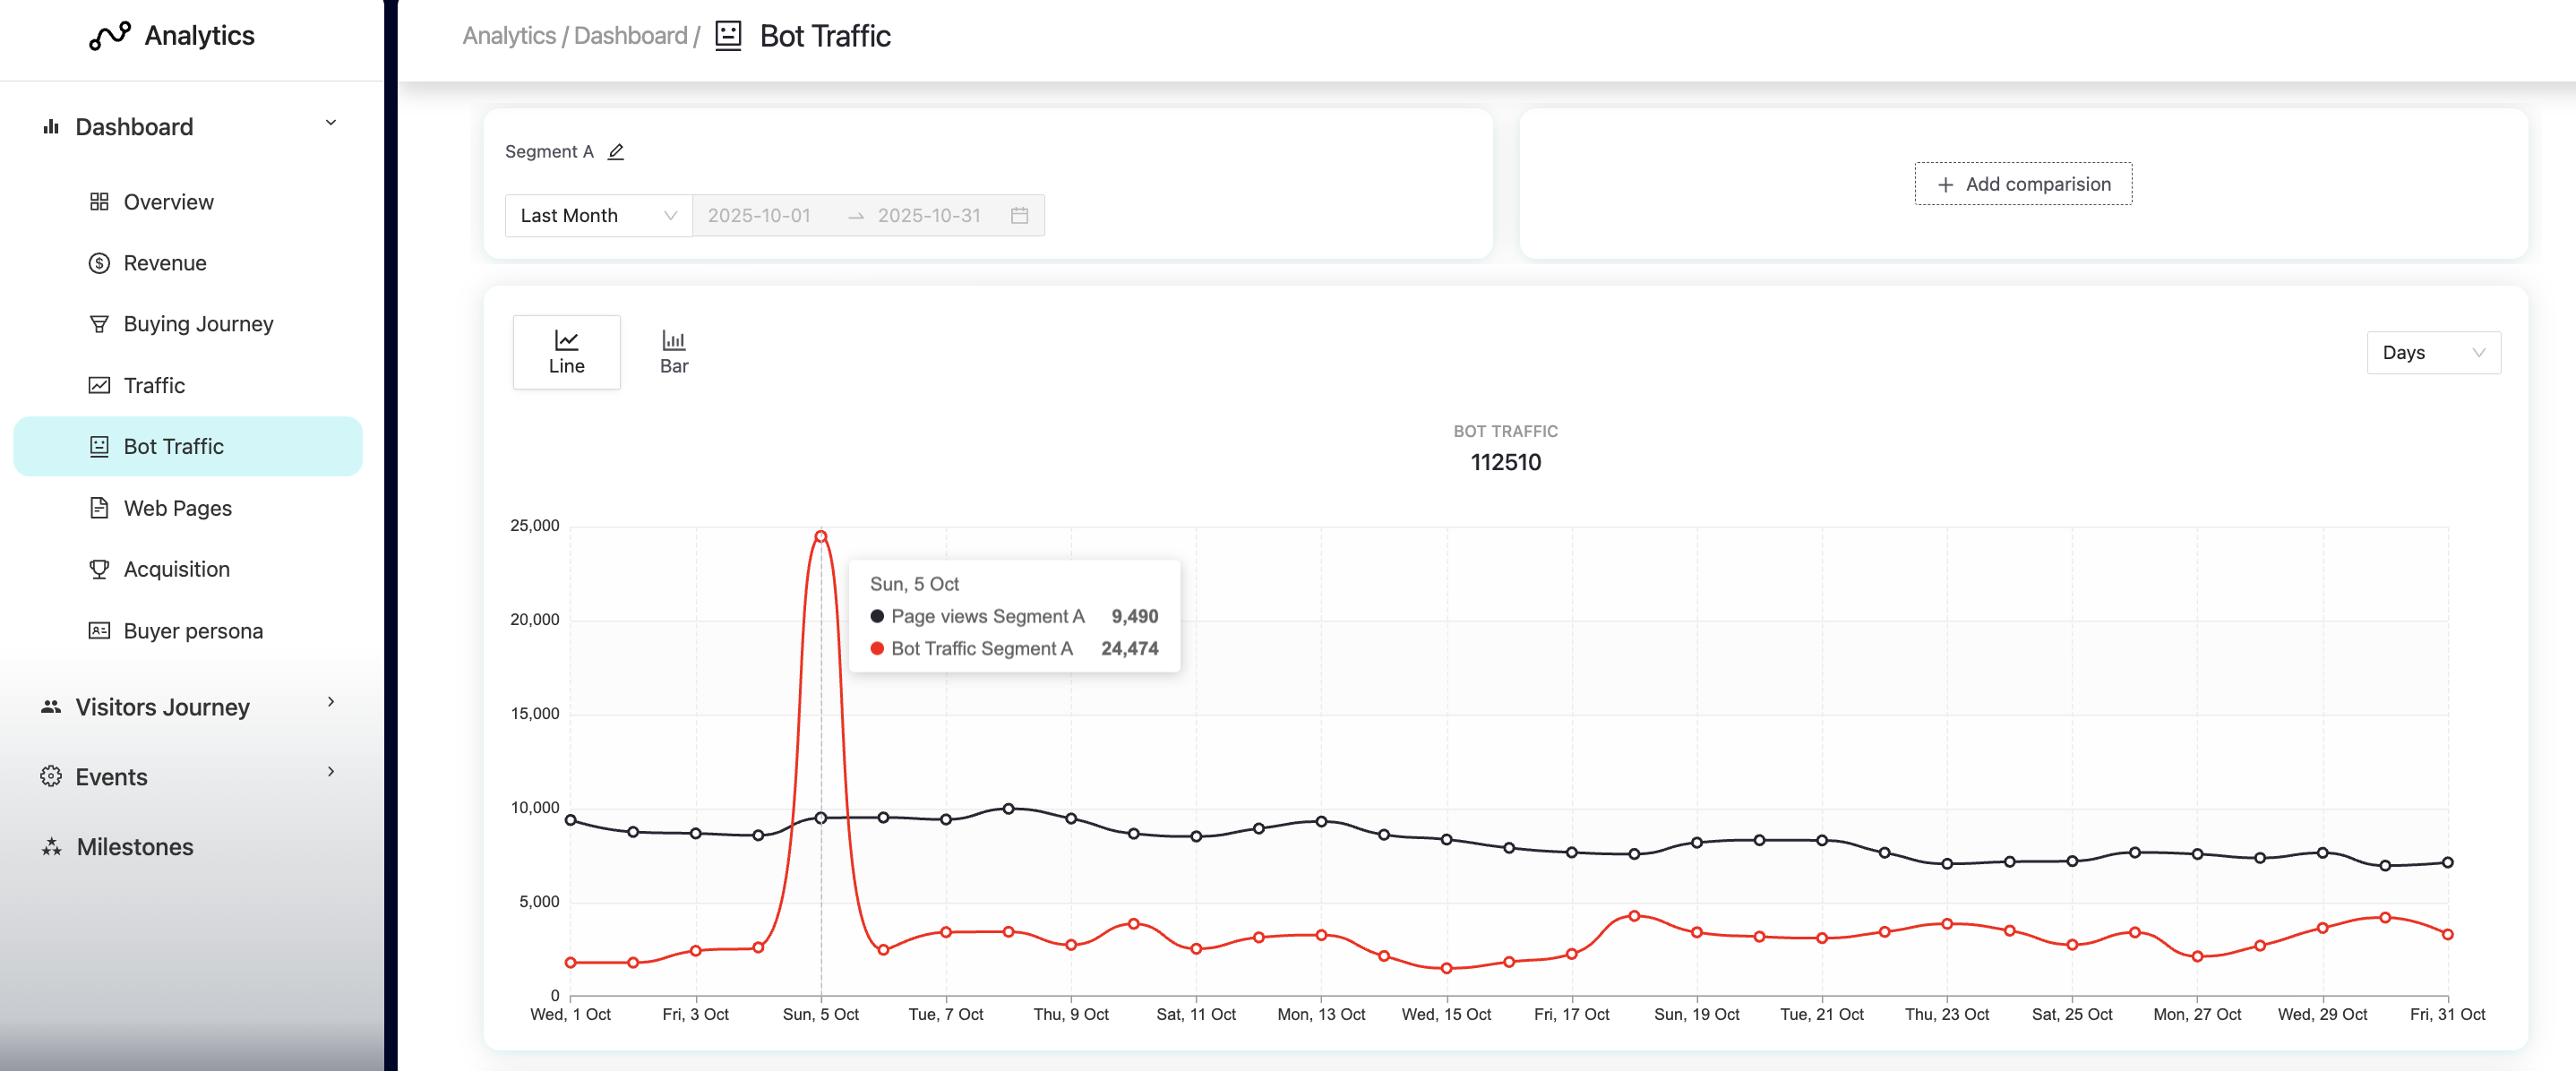Go to the Traffic page
Image resolution: width=2576 pixels, height=1071 pixels.
coord(154,385)
